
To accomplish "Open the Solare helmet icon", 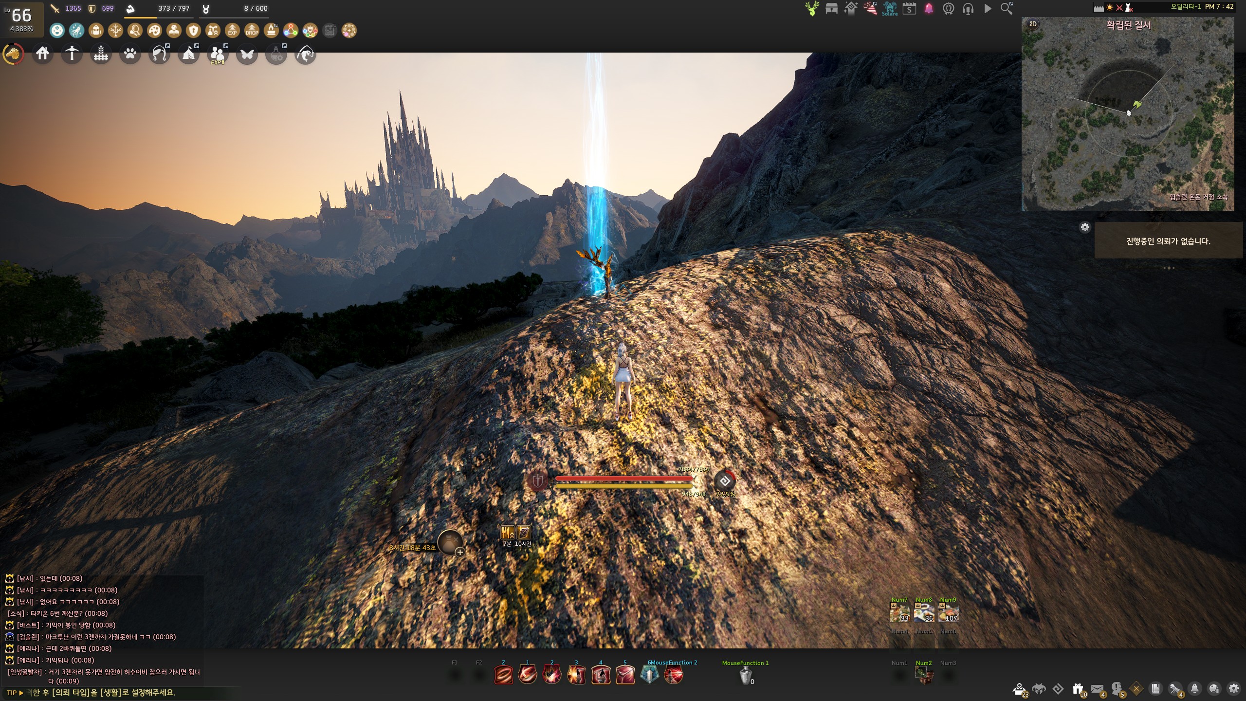I will [890, 8].
